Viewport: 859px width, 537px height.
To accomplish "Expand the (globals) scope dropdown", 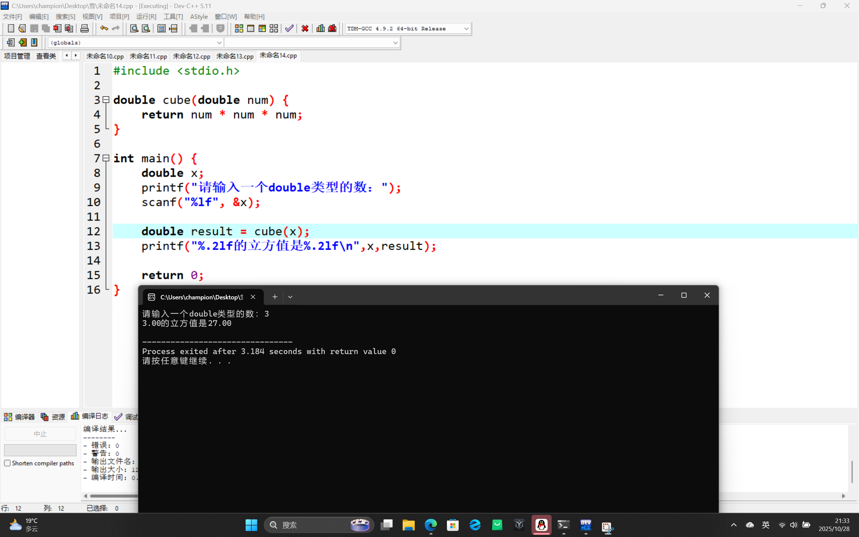I will tap(219, 43).
